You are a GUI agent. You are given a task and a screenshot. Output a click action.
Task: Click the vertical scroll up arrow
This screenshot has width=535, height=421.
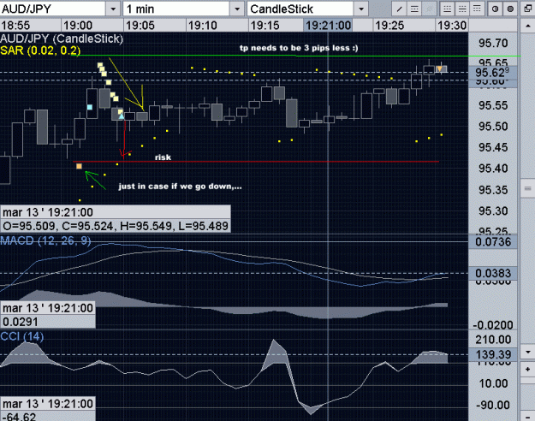click(527, 27)
